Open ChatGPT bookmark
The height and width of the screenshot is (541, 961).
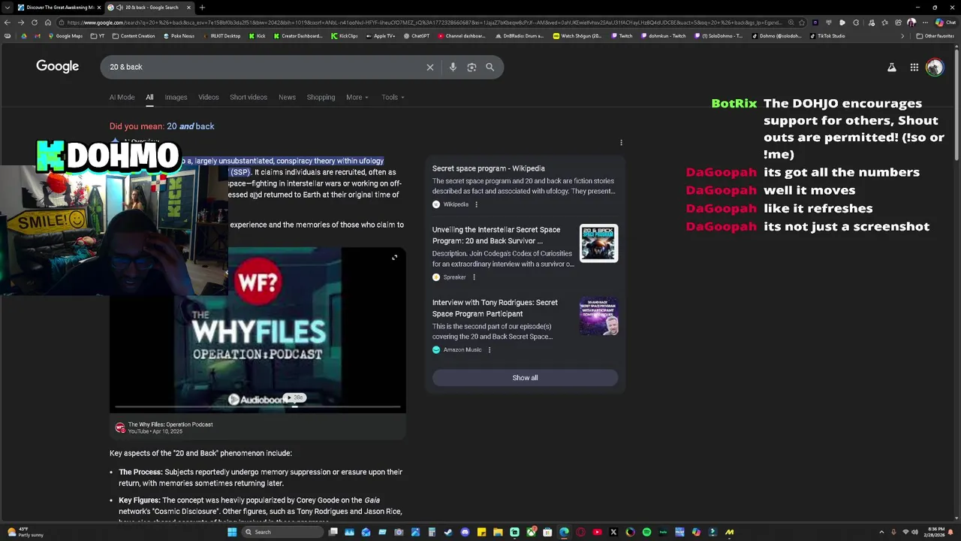click(x=417, y=36)
